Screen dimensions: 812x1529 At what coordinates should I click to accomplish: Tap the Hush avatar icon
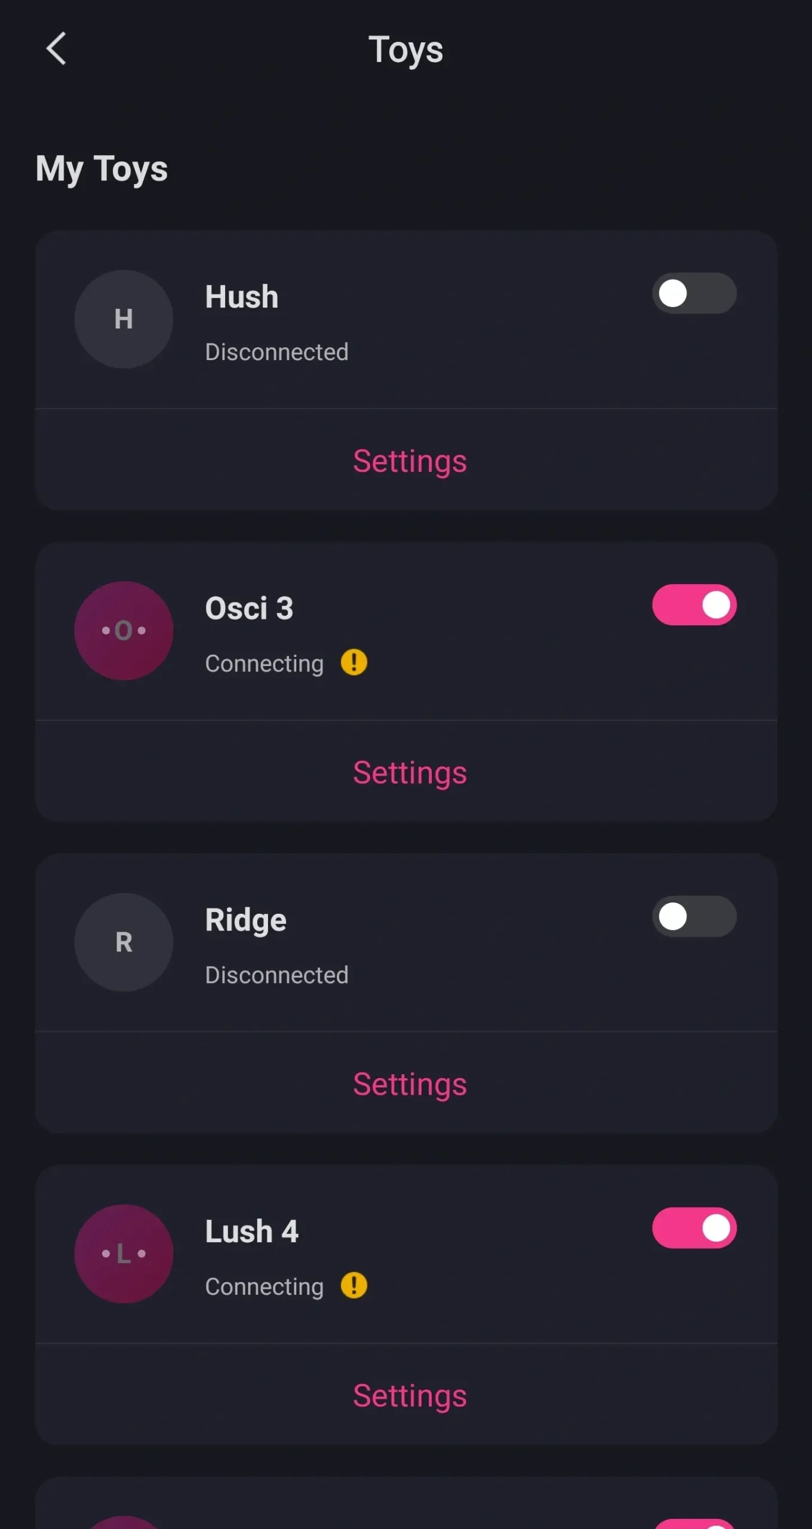click(124, 319)
